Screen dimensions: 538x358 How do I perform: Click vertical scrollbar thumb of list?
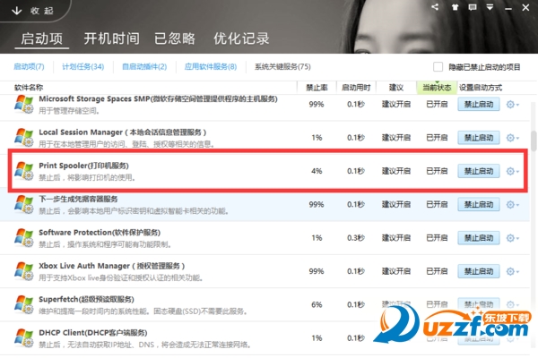click(x=534, y=141)
